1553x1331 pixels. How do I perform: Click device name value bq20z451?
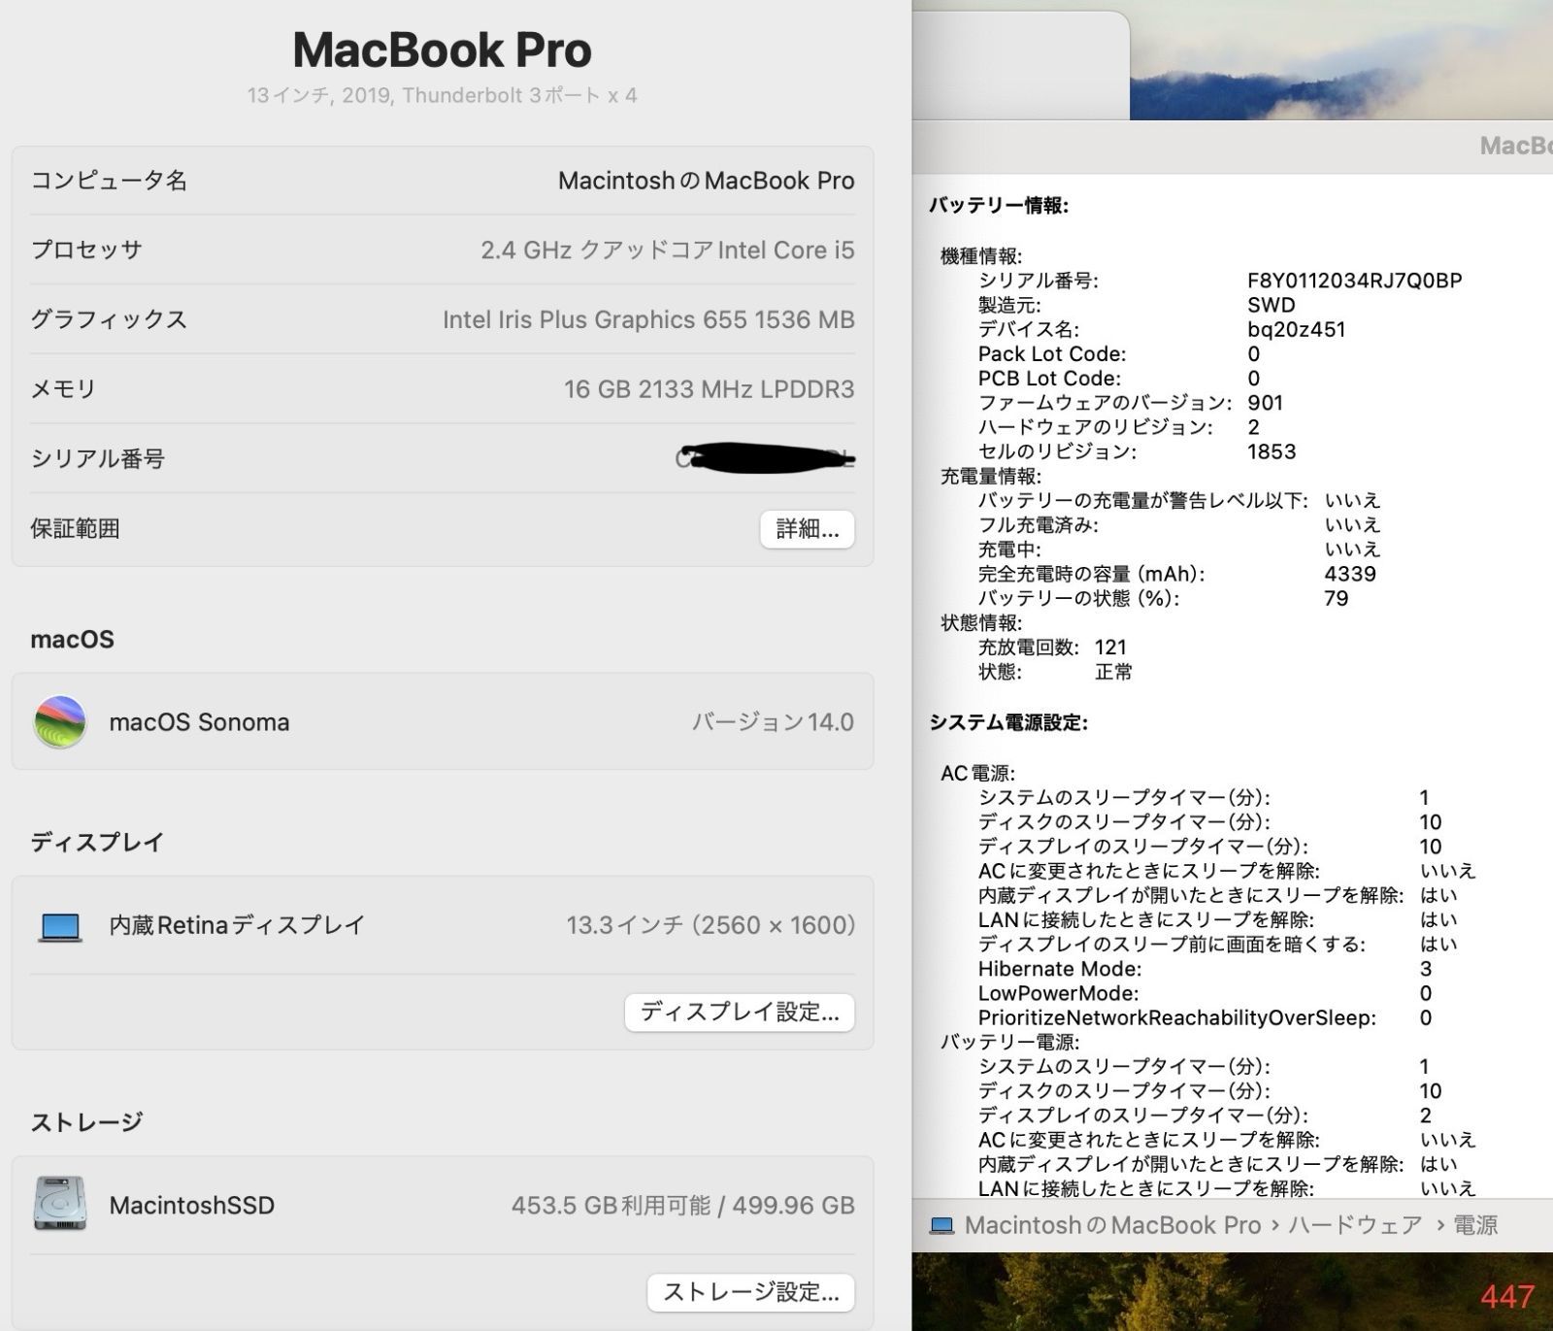coord(1296,329)
